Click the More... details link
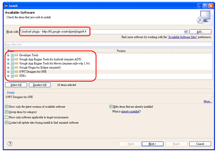The width and height of the screenshot is (218, 152). [208, 101]
